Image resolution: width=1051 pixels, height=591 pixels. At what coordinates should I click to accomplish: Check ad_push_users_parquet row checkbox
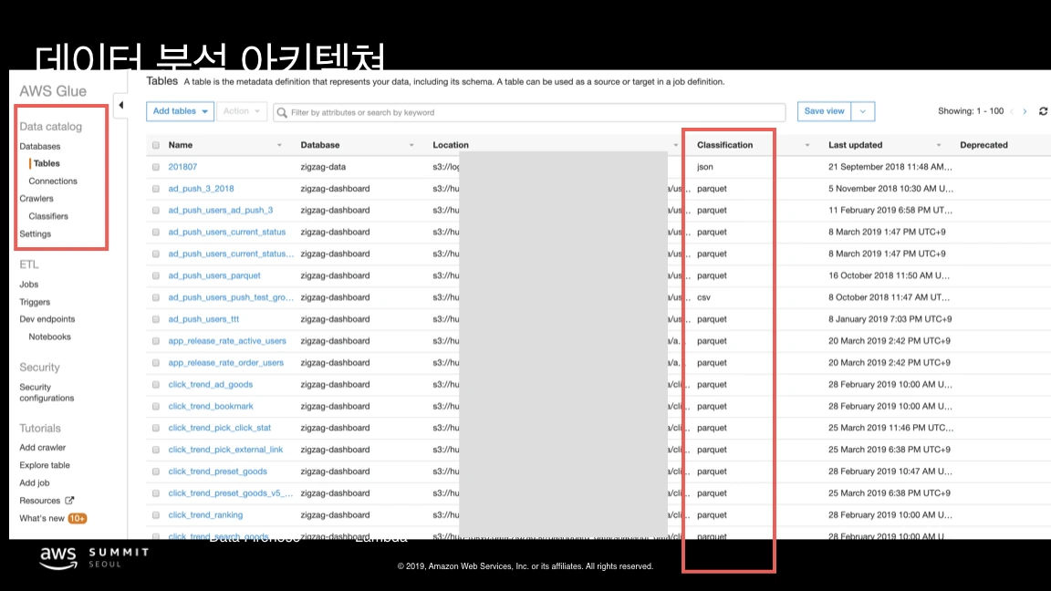[155, 275]
